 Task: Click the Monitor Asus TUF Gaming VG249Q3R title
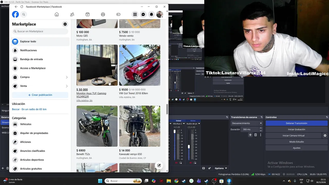(91, 95)
